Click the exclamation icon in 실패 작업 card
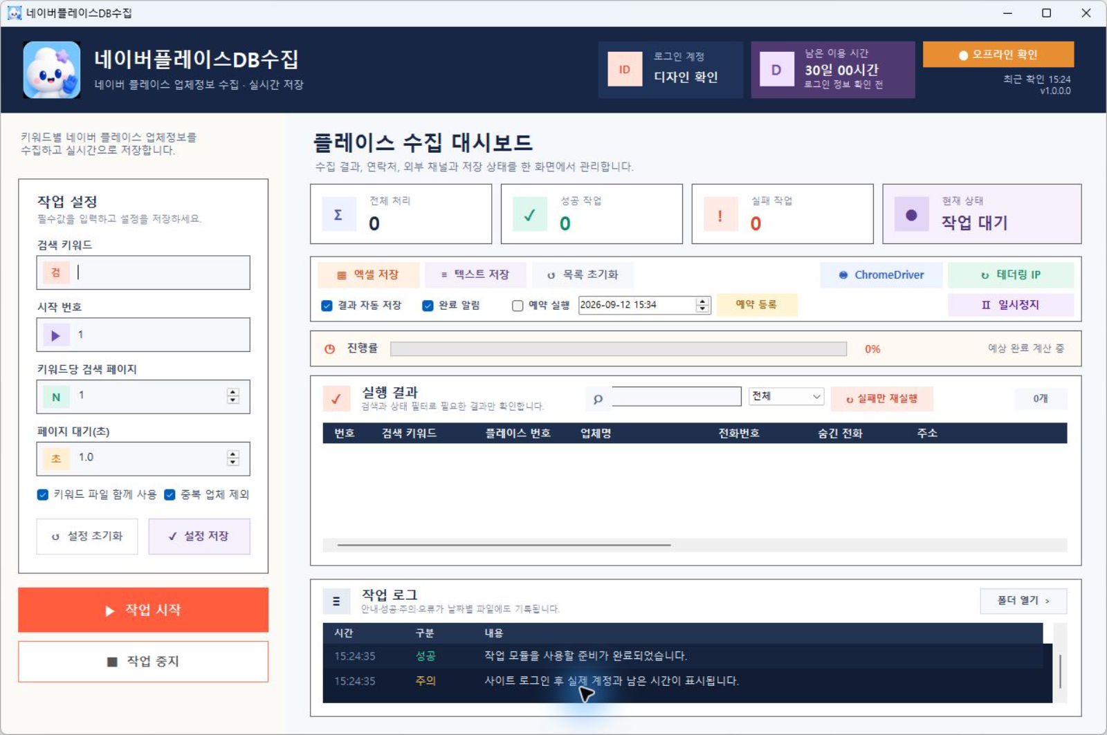This screenshot has height=735, width=1107. tap(720, 214)
